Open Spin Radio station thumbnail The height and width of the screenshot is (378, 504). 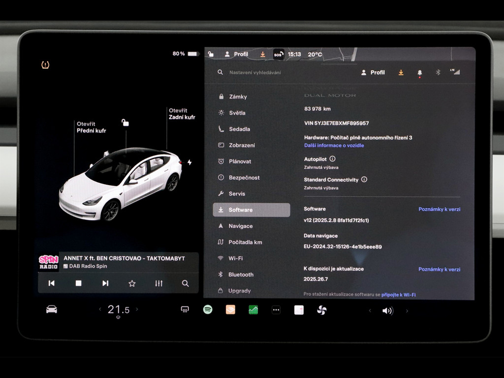pyautogui.click(x=49, y=262)
